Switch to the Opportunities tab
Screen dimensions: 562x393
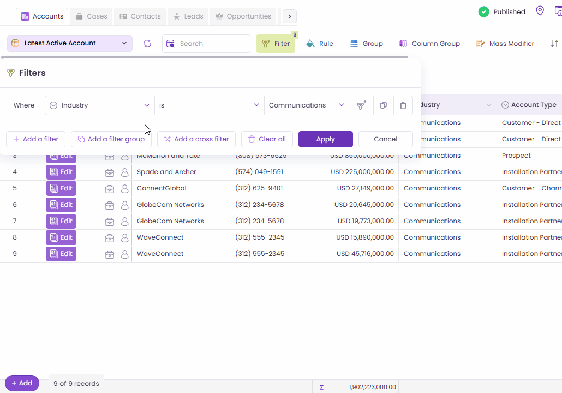[243, 16]
